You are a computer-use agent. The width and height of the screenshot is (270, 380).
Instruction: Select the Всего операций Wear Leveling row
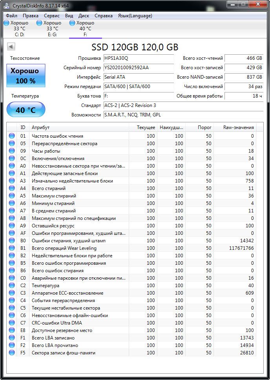[x=132, y=248]
